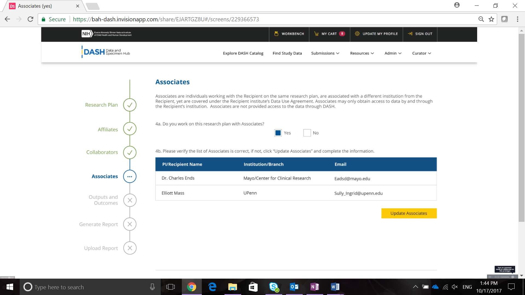Click the Outputs and Outcomes X step icon
525x295 pixels.
(x=130, y=200)
